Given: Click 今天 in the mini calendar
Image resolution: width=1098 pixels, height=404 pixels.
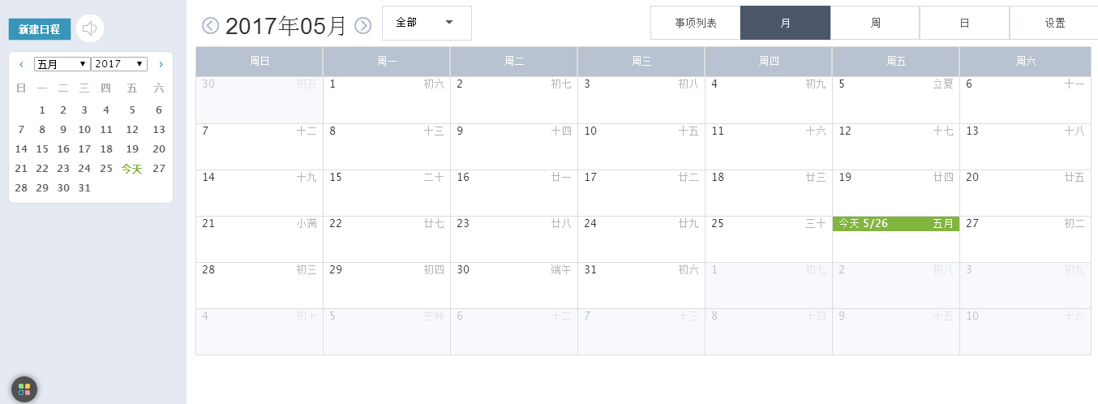Looking at the screenshot, I should click(131, 169).
